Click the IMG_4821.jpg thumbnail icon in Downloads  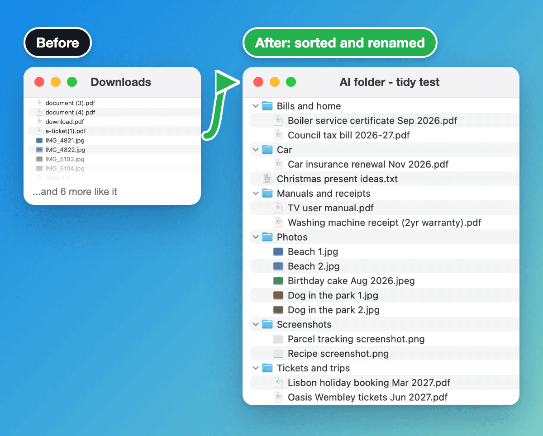39,140
